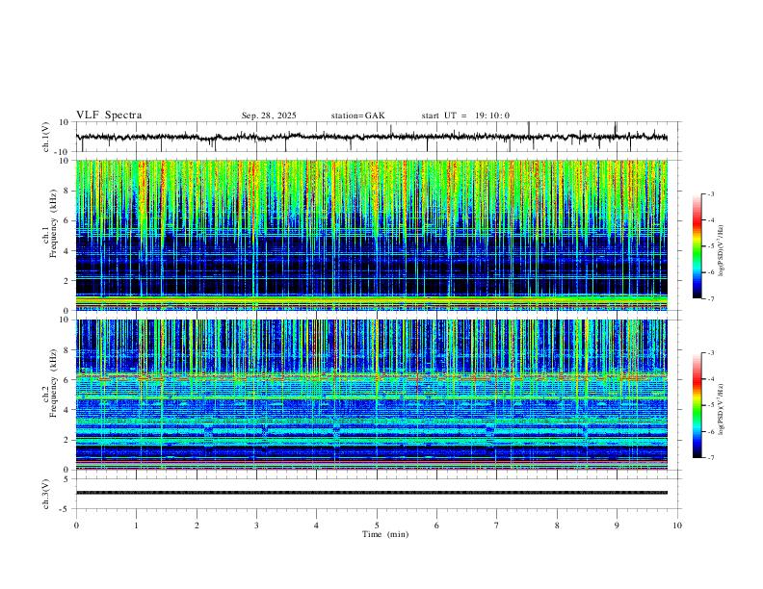
Task: Click the "-3" label on ch.1 colorbar
Action: pyautogui.click(x=710, y=193)
